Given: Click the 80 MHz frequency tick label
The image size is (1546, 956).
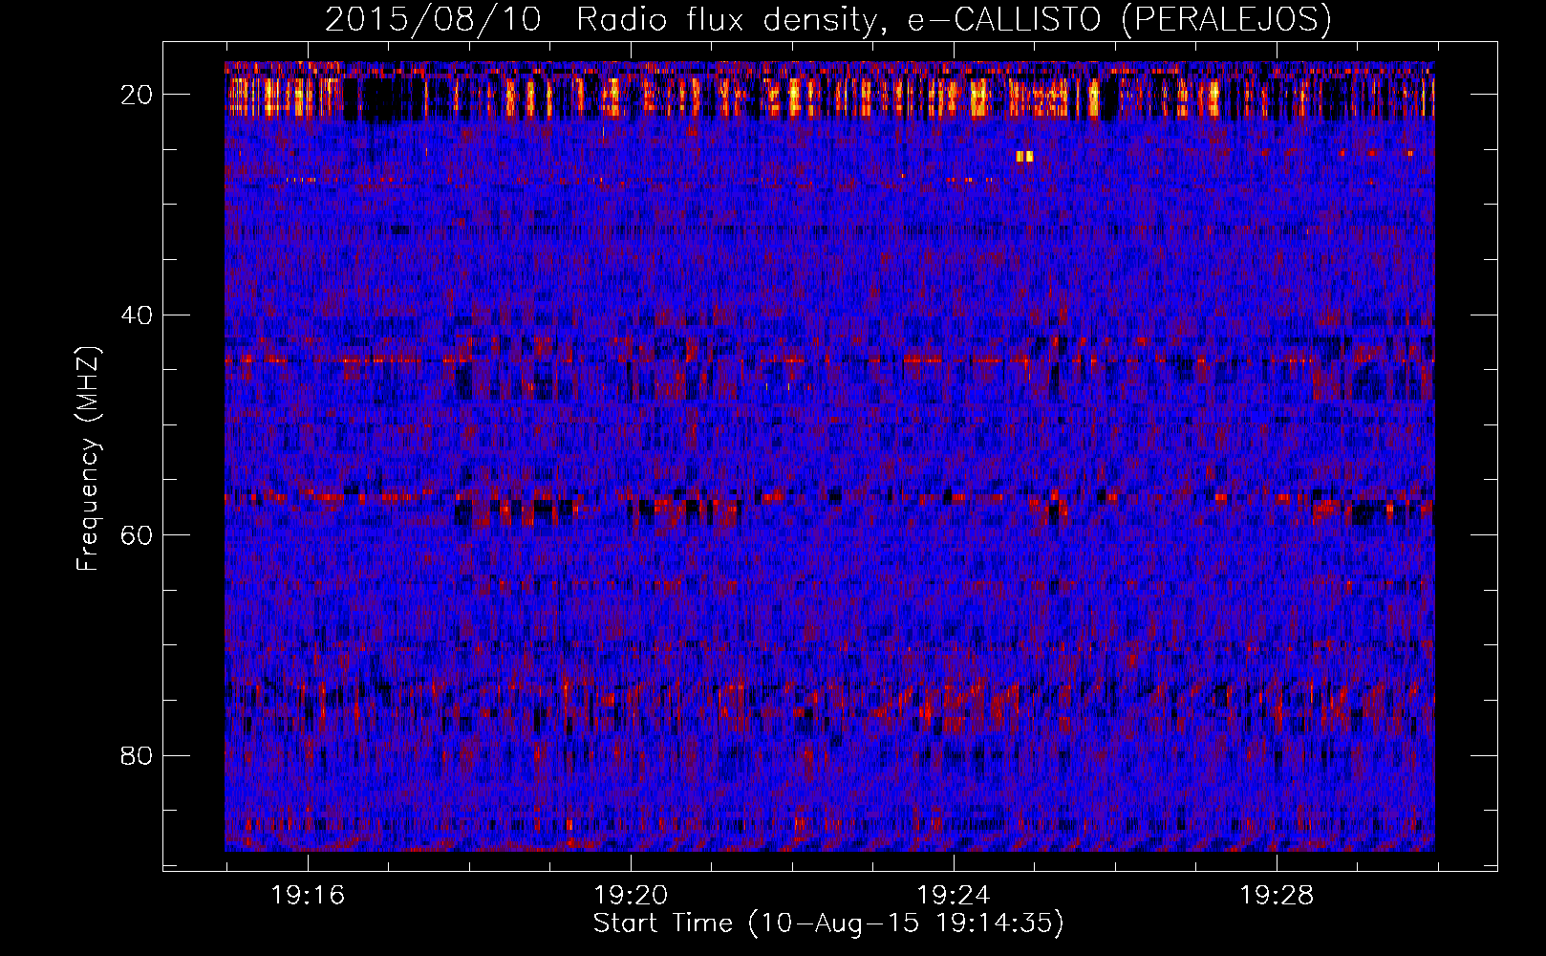Looking at the screenshot, I should tap(138, 756).
